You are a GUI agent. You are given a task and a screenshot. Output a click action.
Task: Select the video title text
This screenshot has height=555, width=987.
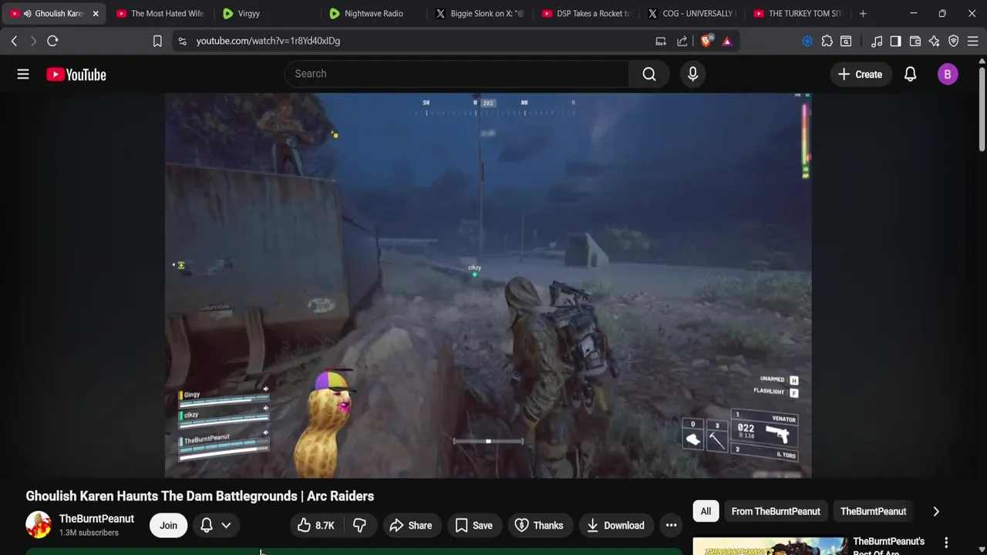pyautogui.click(x=200, y=496)
